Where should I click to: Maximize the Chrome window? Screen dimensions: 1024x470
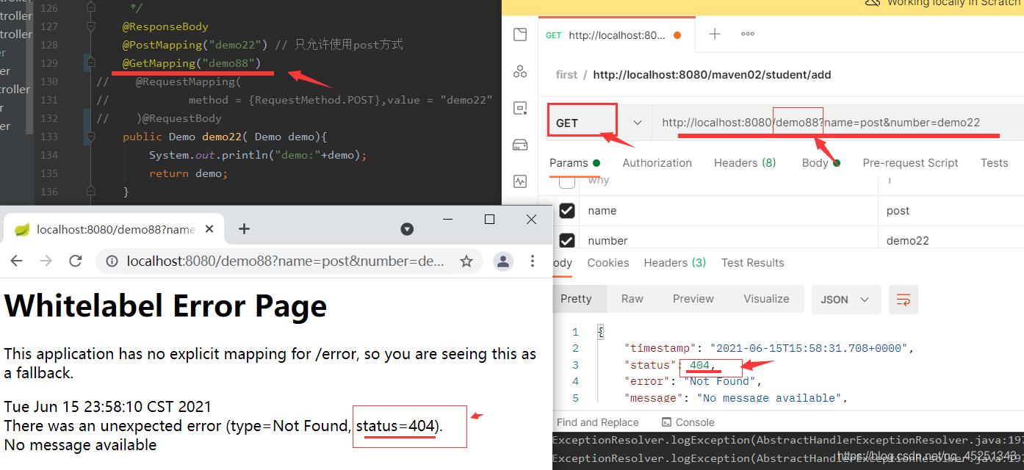[490, 219]
